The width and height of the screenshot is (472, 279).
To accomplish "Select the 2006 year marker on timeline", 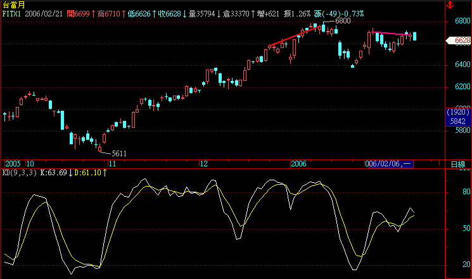I will (298, 164).
